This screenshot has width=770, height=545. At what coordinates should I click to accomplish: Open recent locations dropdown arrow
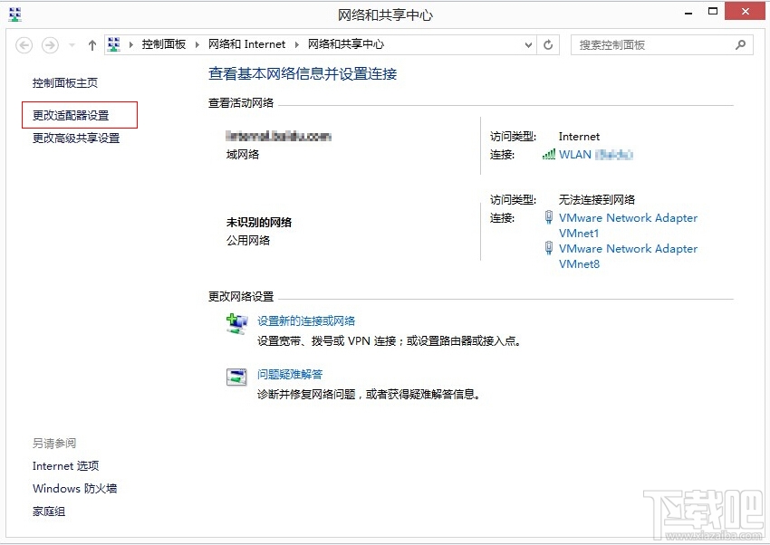(x=72, y=45)
